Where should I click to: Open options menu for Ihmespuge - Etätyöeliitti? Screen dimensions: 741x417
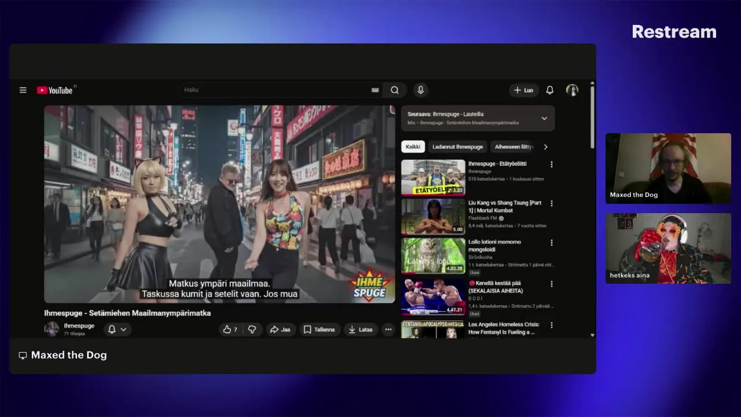(551, 164)
